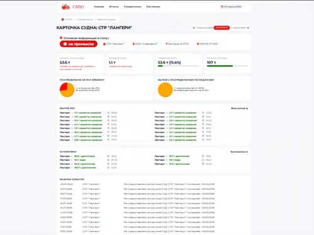Click the 54.9 т дизтопливо bunkering row
The height and width of the screenshot is (235, 314).
coord(88,164)
